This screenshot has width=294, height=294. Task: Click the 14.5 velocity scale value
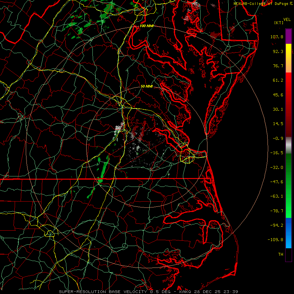[x=278, y=124]
